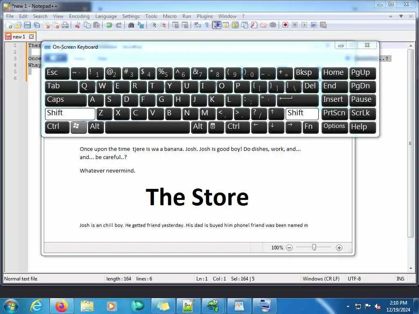Click the Print toolbar icon
Viewport: 419px width, 314px height.
[x=65, y=25]
